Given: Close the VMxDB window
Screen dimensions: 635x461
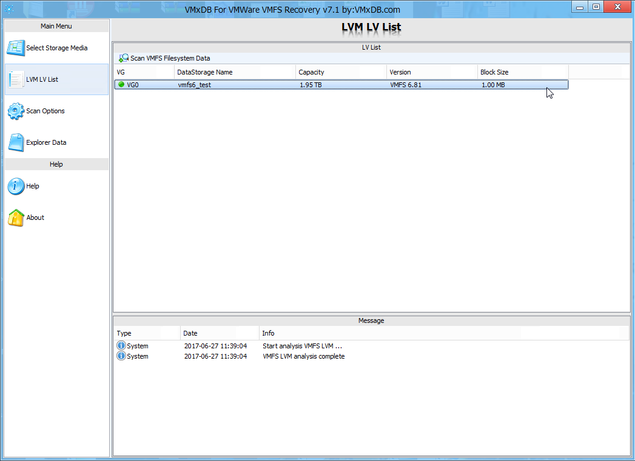Looking at the screenshot, I should click(617, 7).
